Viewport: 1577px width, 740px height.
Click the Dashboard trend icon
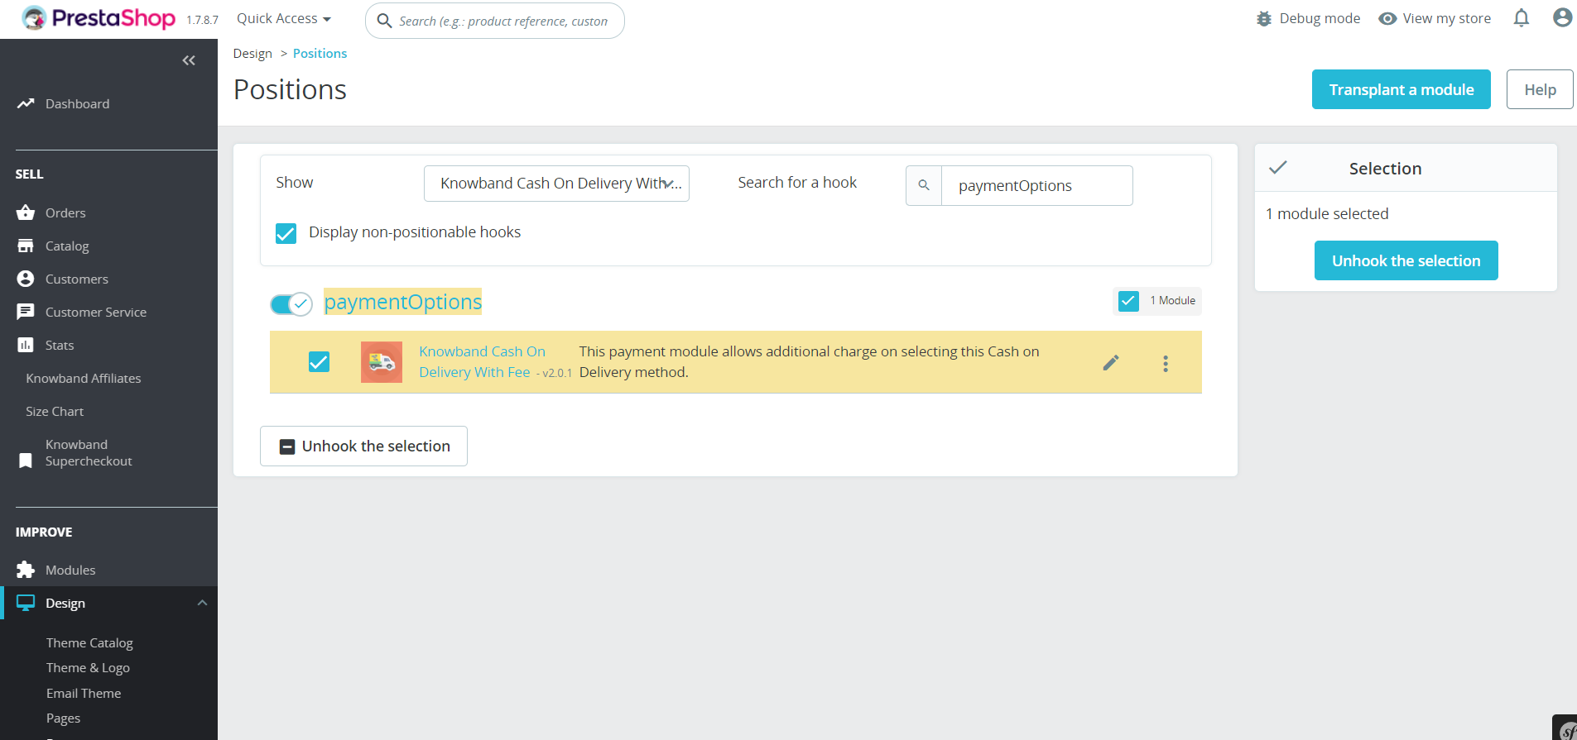tap(26, 103)
